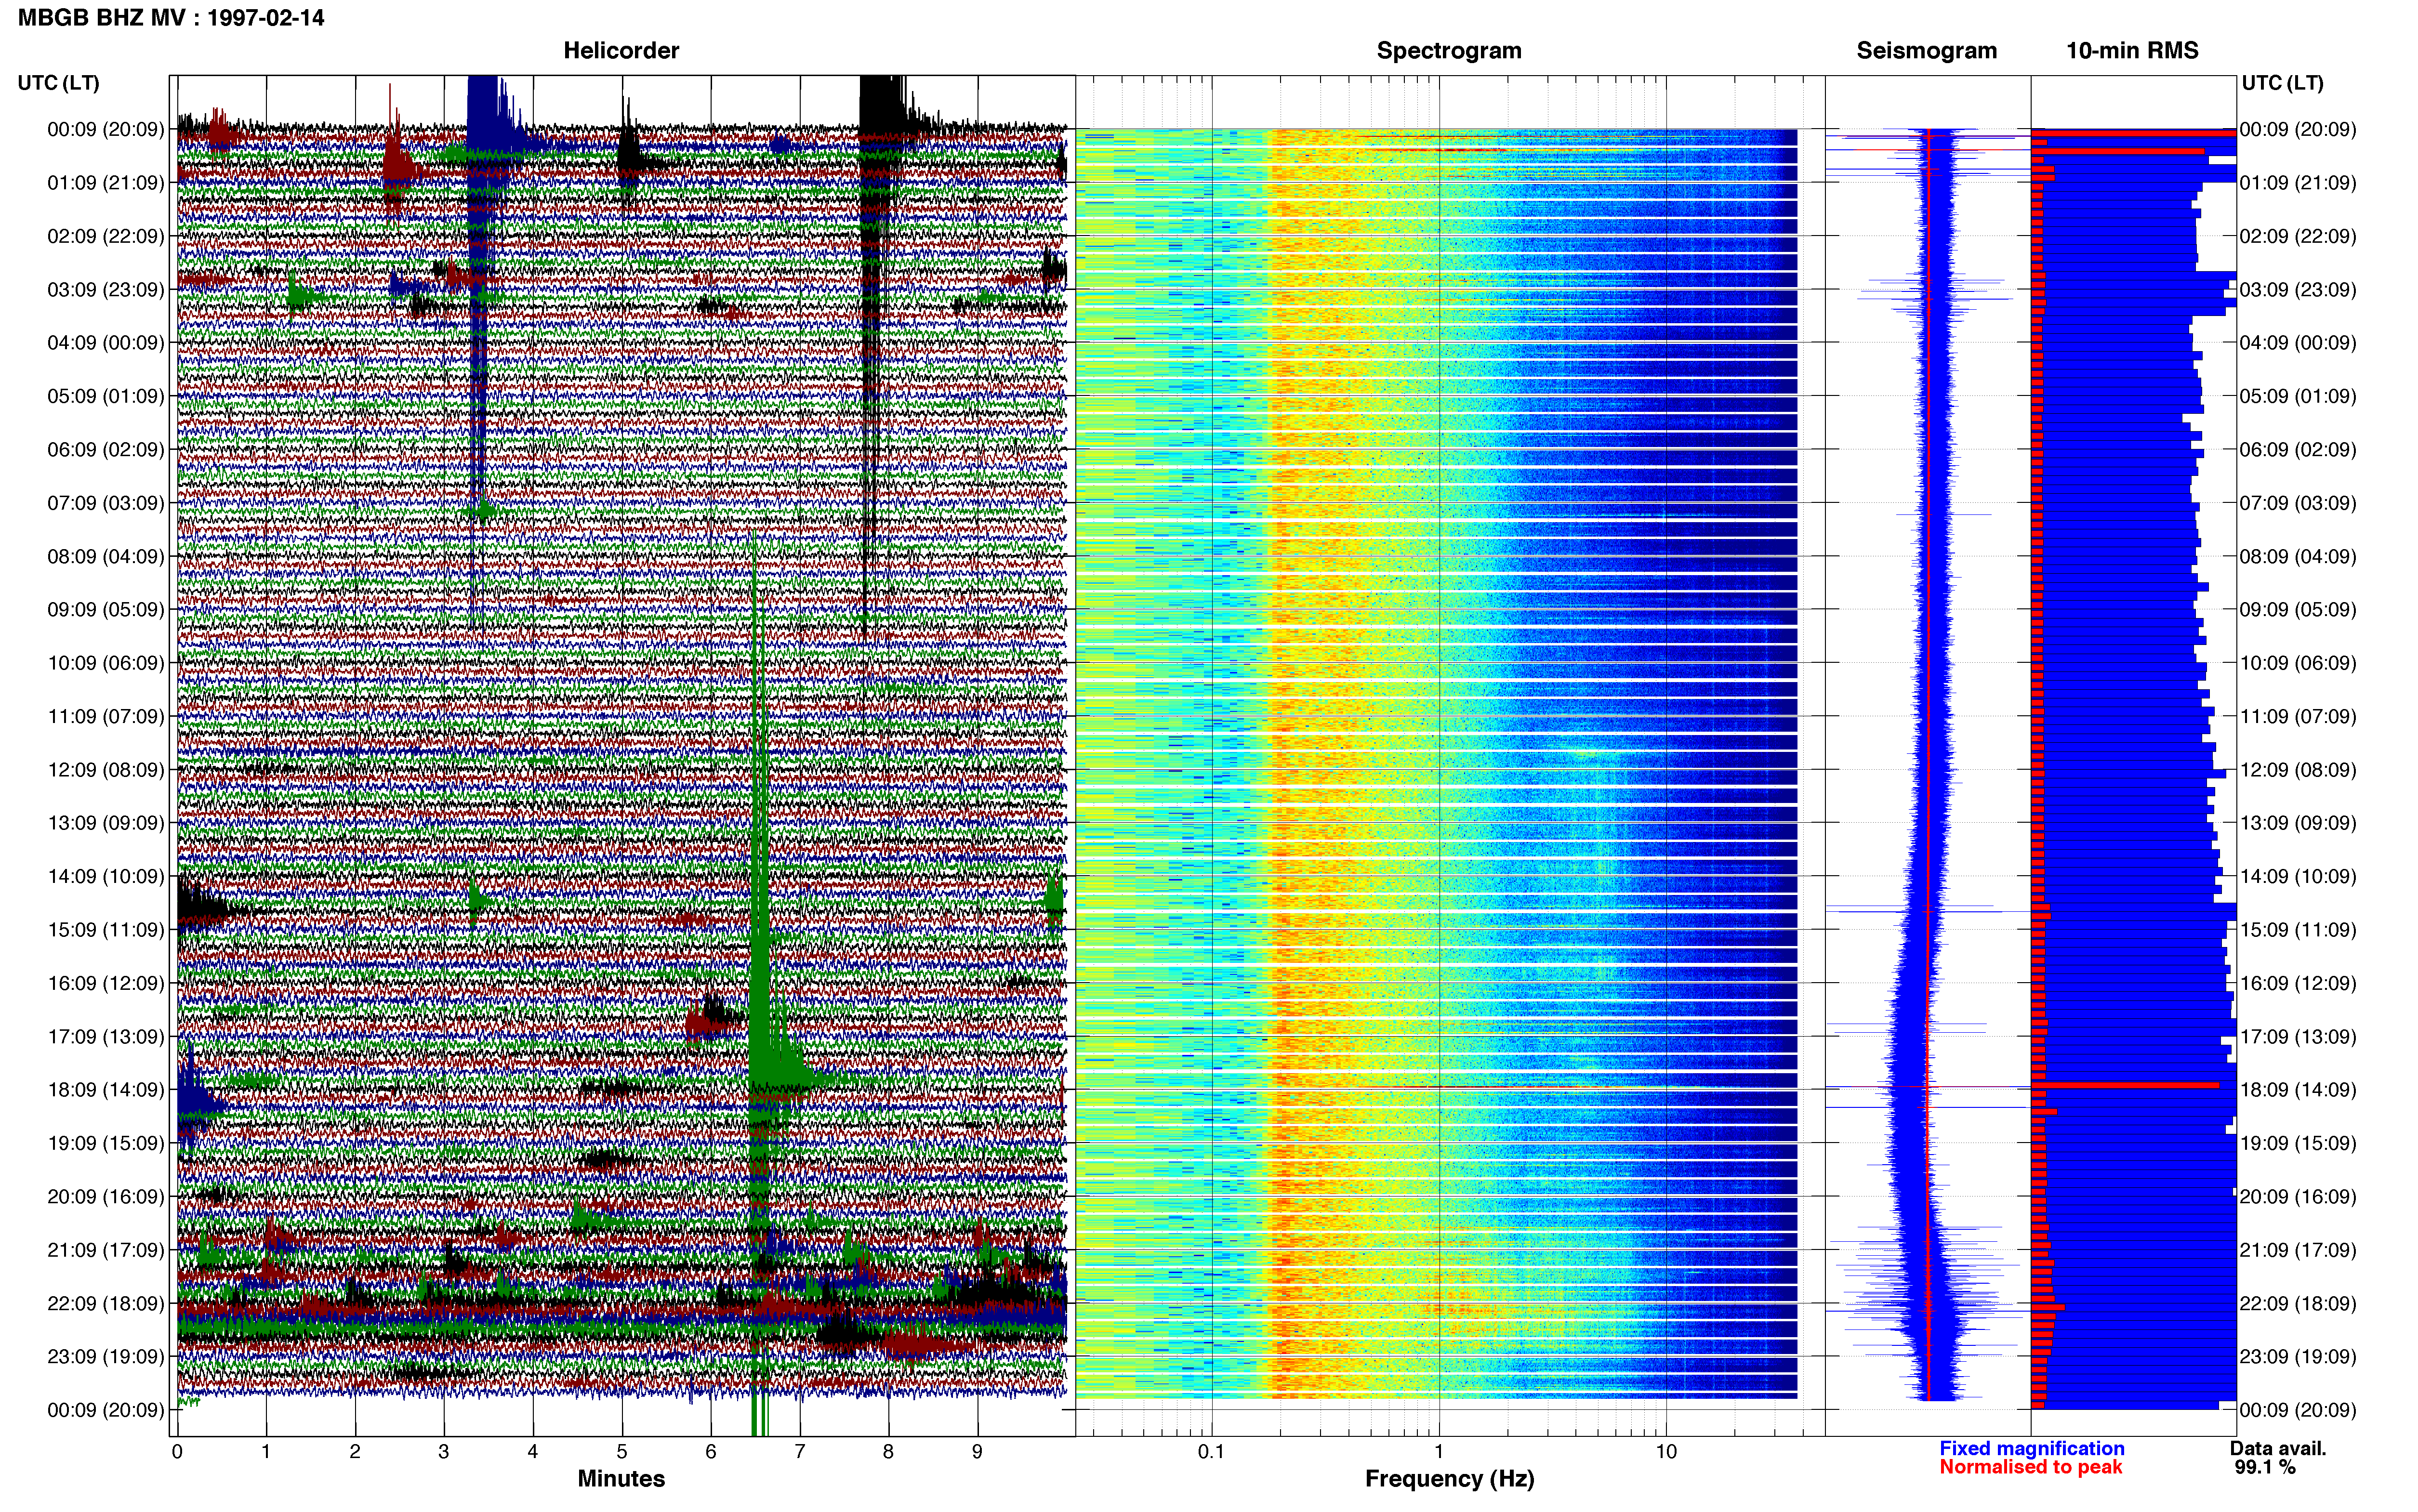Click right-side time label '11:09 (07:09)'
Viewport: 2418px width, 1512px height.
click(2298, 716)
